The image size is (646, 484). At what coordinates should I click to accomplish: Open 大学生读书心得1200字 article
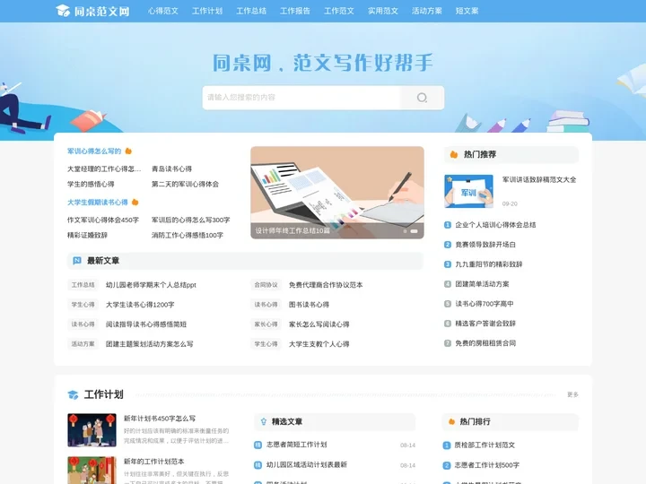140,305
